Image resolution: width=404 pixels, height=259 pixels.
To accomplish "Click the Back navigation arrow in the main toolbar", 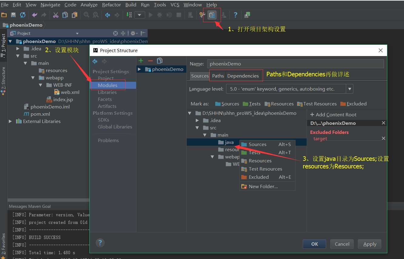I will tap(108, 15).
